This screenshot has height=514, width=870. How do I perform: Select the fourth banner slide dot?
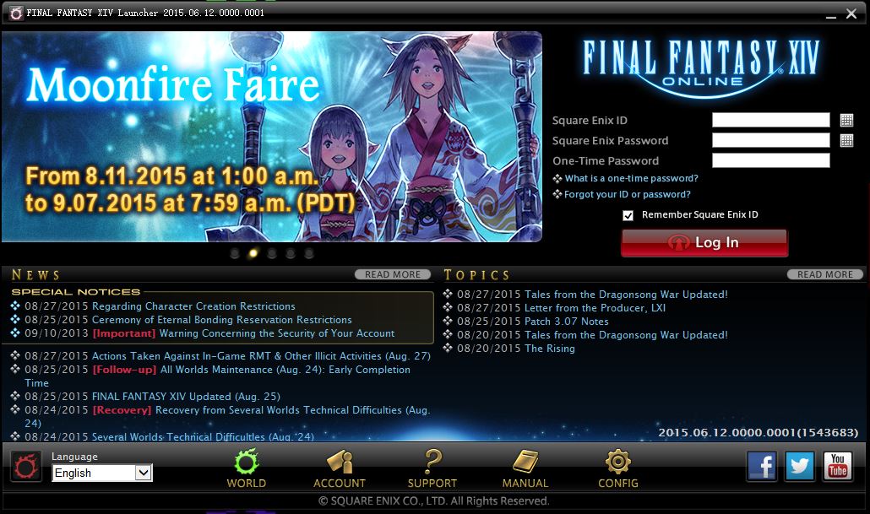pos(291,253)
